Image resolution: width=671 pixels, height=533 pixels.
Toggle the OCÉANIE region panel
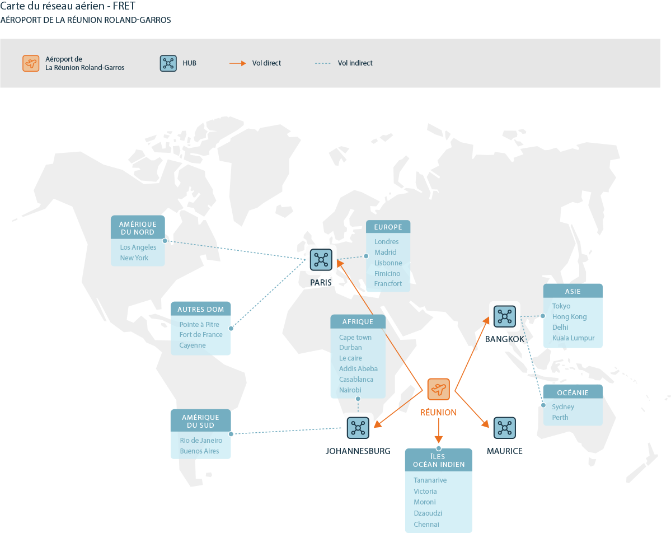point(573,391)
